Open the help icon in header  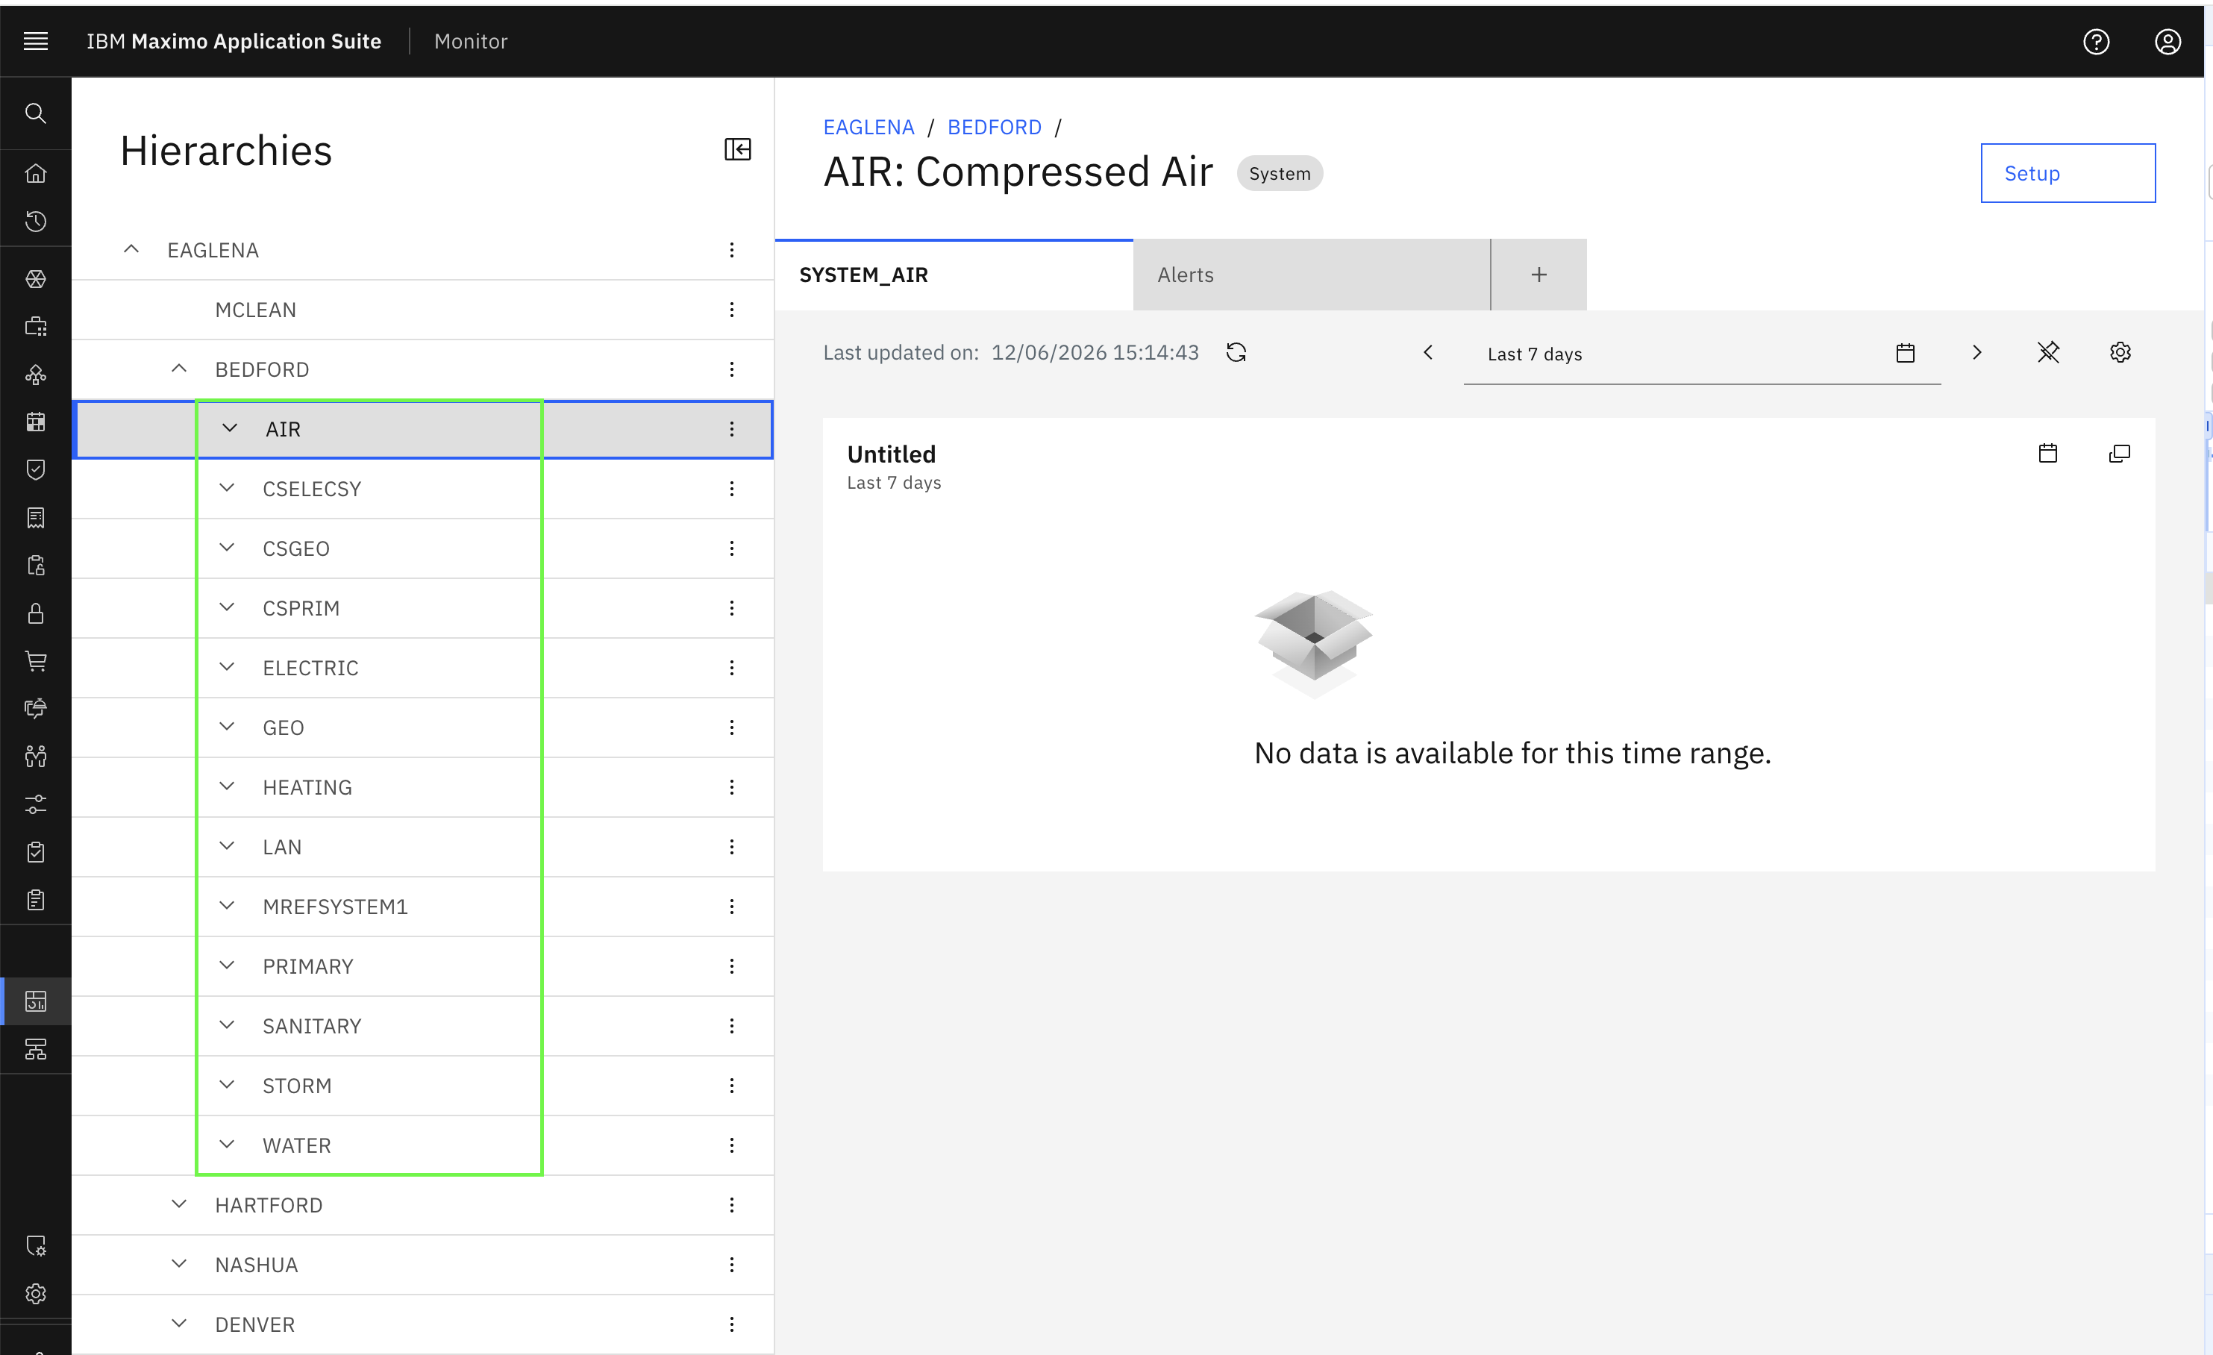coord(2095,41)
